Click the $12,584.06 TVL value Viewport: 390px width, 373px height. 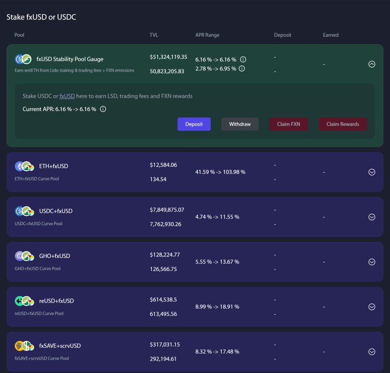pyautogui.click(x=163, y=165)
